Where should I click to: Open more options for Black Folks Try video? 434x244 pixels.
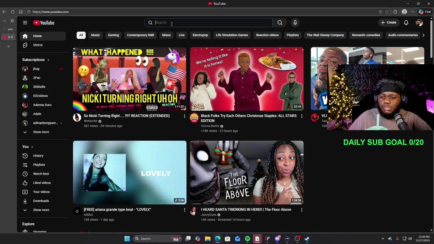coord(301,116)
